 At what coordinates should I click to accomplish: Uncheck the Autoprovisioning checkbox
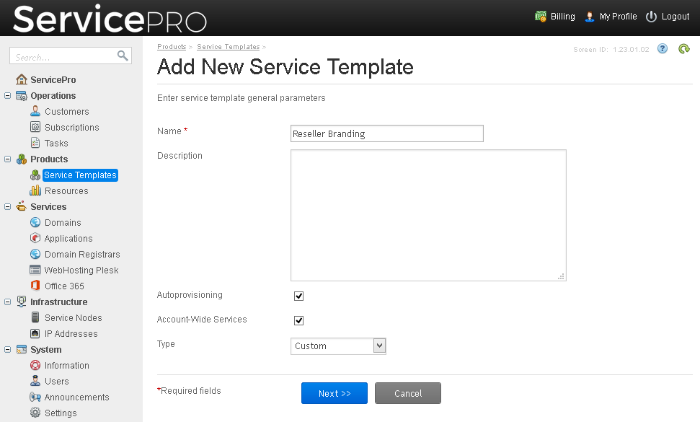click(x=298, y=296)
